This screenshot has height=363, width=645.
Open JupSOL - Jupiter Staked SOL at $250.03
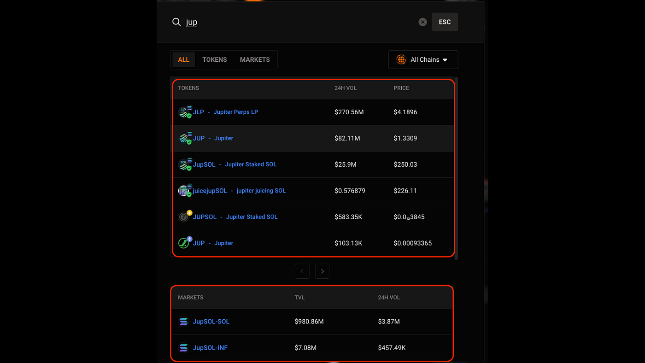235,164
